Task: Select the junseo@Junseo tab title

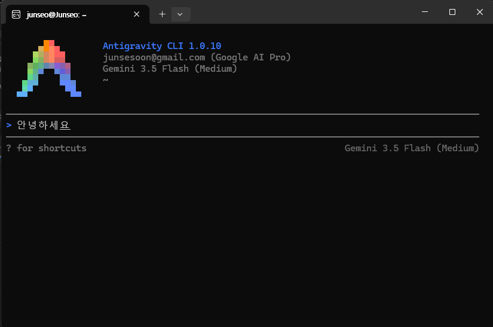Action: [x=57, y=15]
